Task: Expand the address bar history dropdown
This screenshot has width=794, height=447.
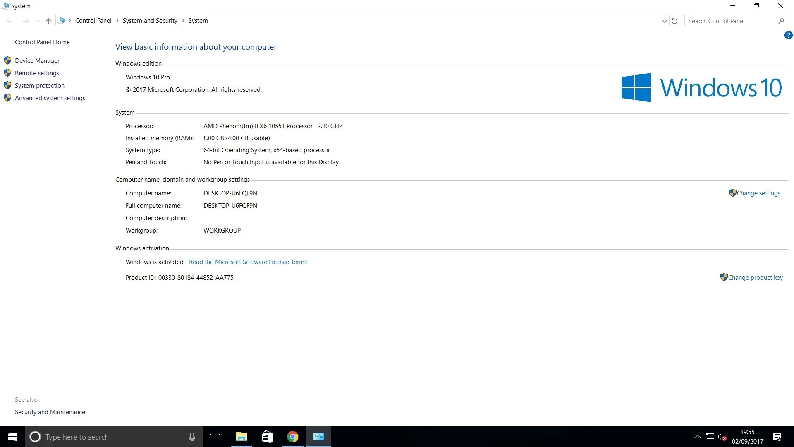Action: click(x=664, y=21)
